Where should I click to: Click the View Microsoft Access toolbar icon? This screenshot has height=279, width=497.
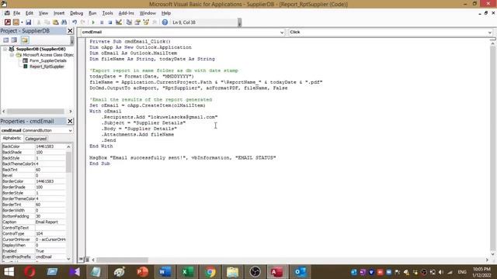point(8,22)
